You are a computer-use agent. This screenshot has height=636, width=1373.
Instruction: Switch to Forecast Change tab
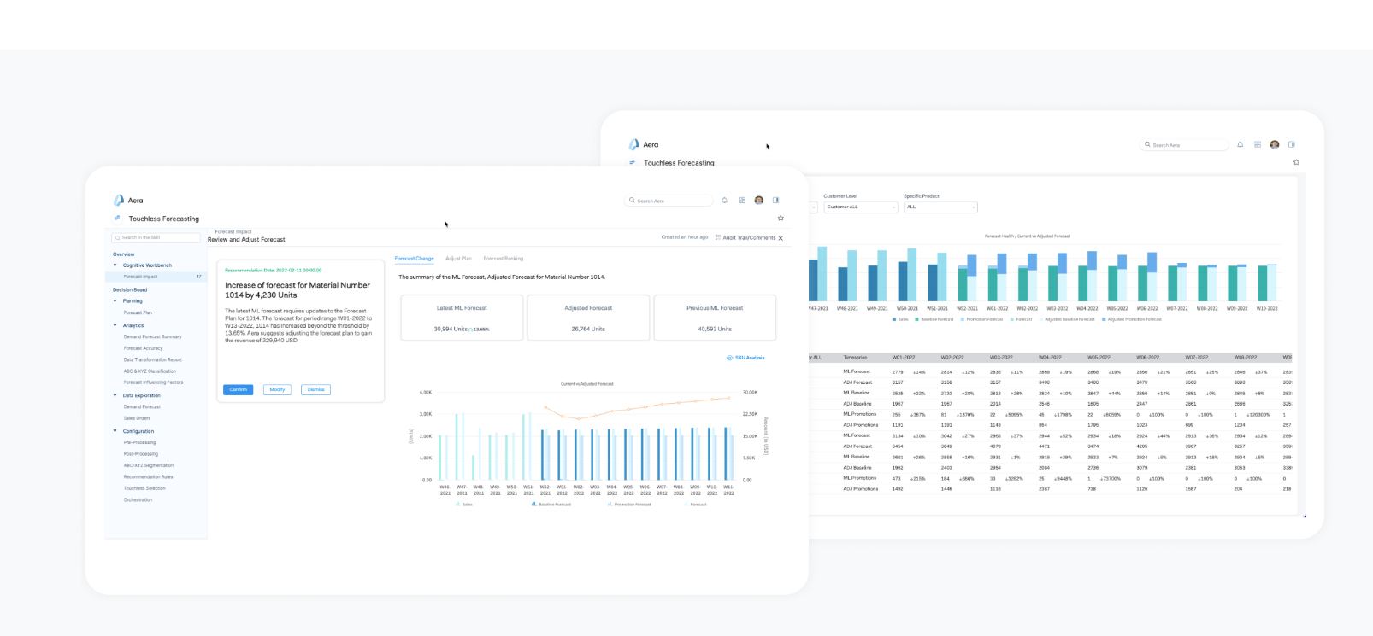pos(414,258)
